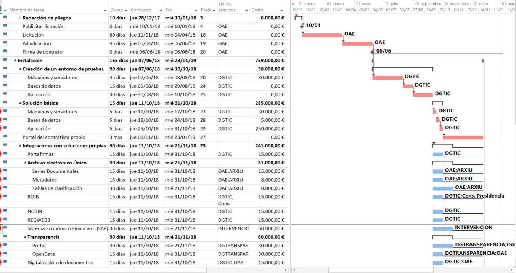The width and height of the screenshot is (516, 273).
Task: Click the task mode icon for Firma de contrato
Action: point(5,52)
